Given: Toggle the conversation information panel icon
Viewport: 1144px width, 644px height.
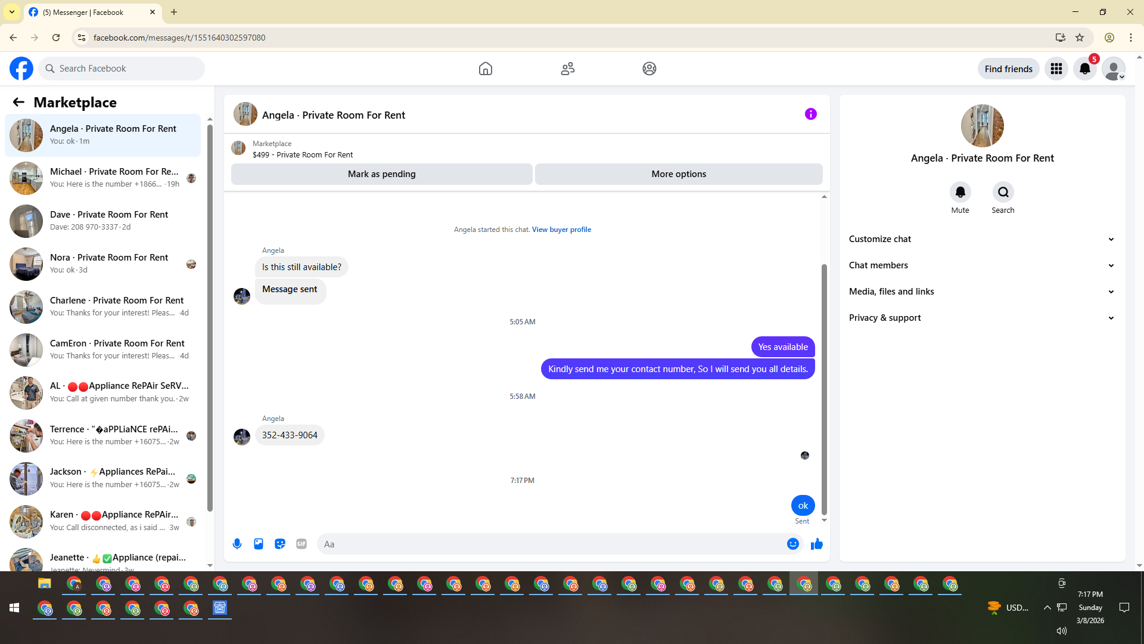Looking at the screenshot, I should click(x=810, y=114).
